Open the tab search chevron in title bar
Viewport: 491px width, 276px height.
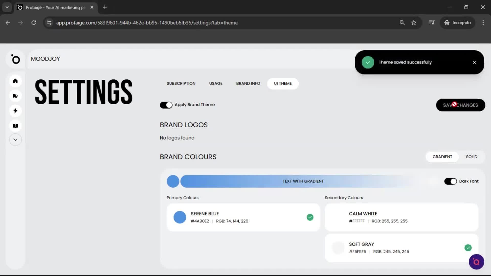[7, 7]
